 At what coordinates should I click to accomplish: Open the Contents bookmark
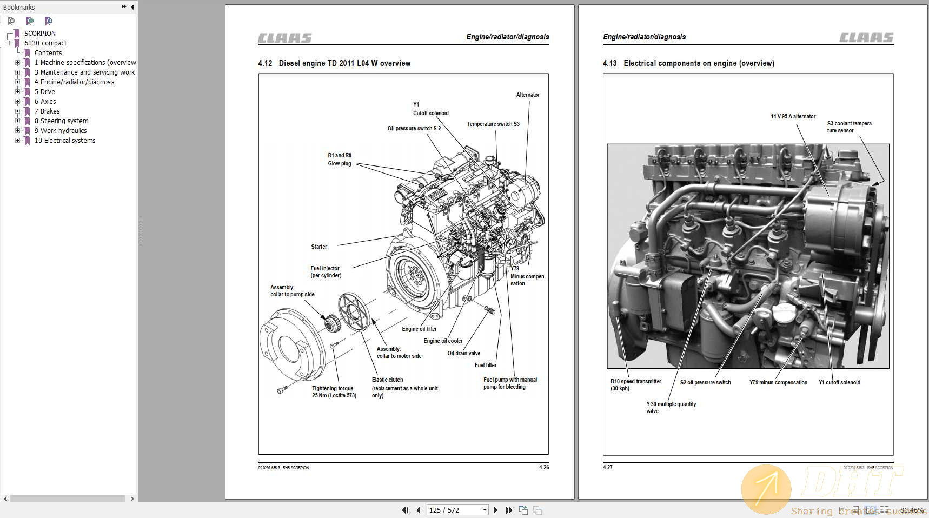[48, 53]
